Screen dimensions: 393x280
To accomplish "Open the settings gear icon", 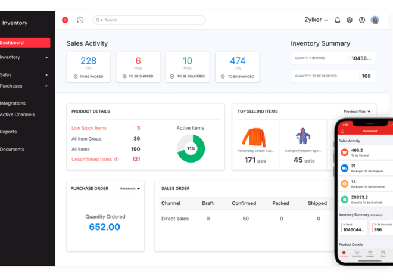I will pos(350,20).
